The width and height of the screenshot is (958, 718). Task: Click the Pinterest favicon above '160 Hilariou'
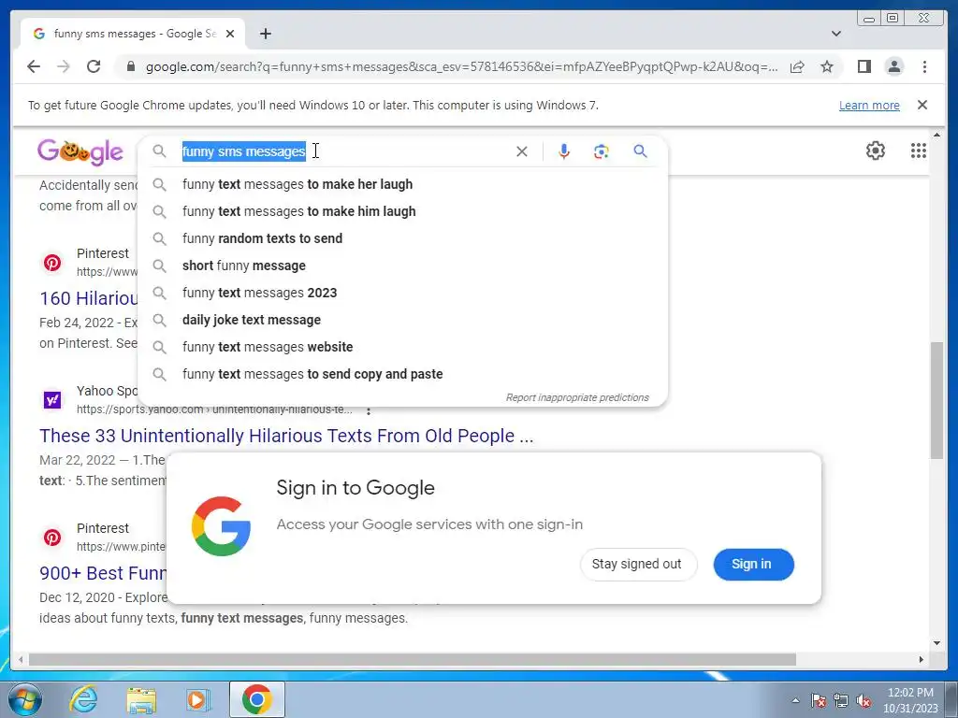[52, 263]
